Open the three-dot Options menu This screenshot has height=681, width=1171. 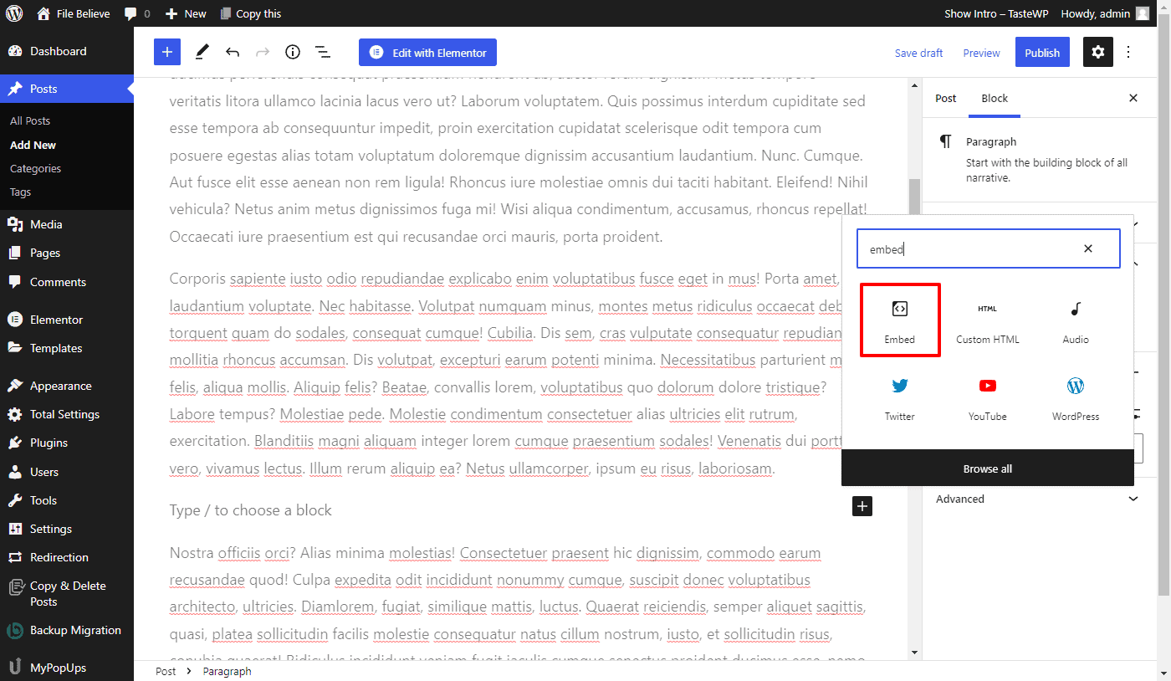(x=1128, y=52)
